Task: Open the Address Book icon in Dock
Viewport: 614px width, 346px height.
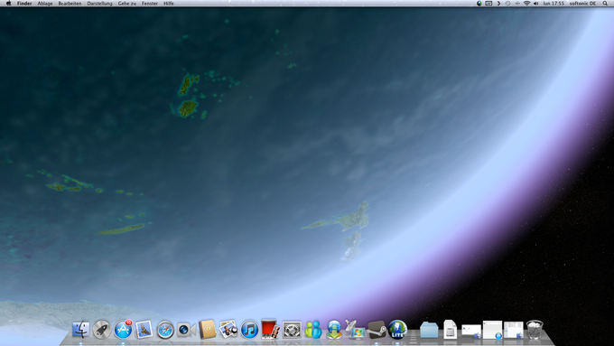Action: coord(208,329)
